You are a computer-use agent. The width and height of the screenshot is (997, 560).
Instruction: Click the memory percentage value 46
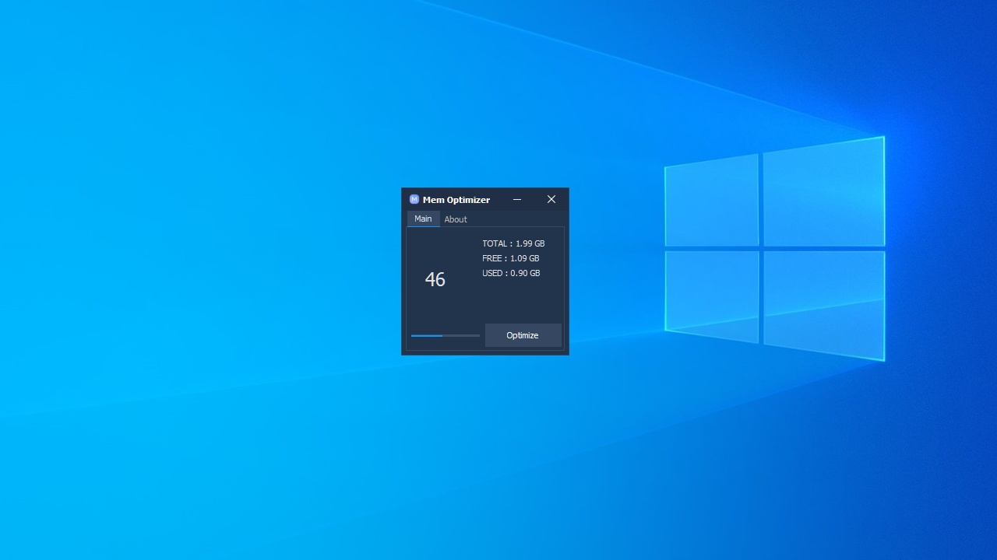(435, 279)
